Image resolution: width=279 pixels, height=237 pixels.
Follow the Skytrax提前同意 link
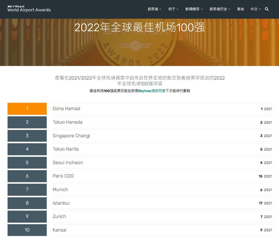tap(152, 91)
